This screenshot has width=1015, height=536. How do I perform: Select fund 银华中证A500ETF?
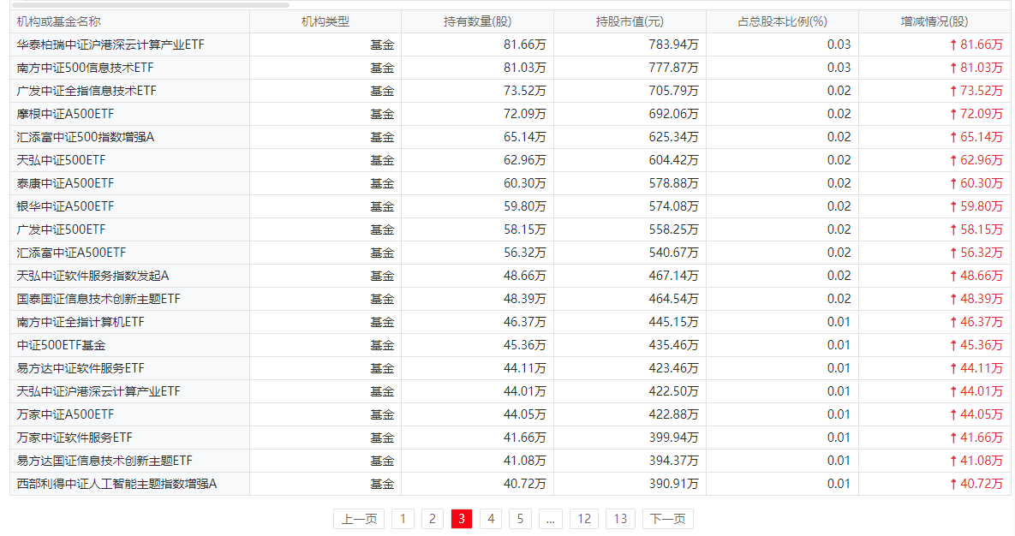65,206
